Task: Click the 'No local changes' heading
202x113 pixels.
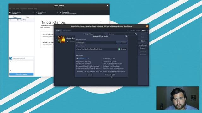Action: pyautogui.click(x=53, y=22)
